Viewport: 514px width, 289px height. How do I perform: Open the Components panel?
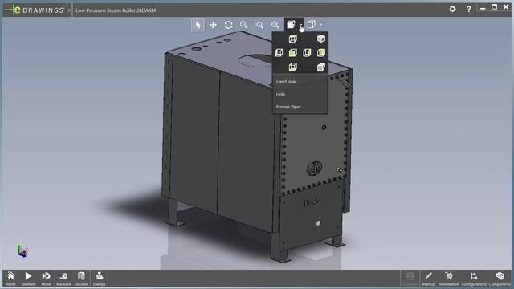pyautogui.click(x=500, y=279)
